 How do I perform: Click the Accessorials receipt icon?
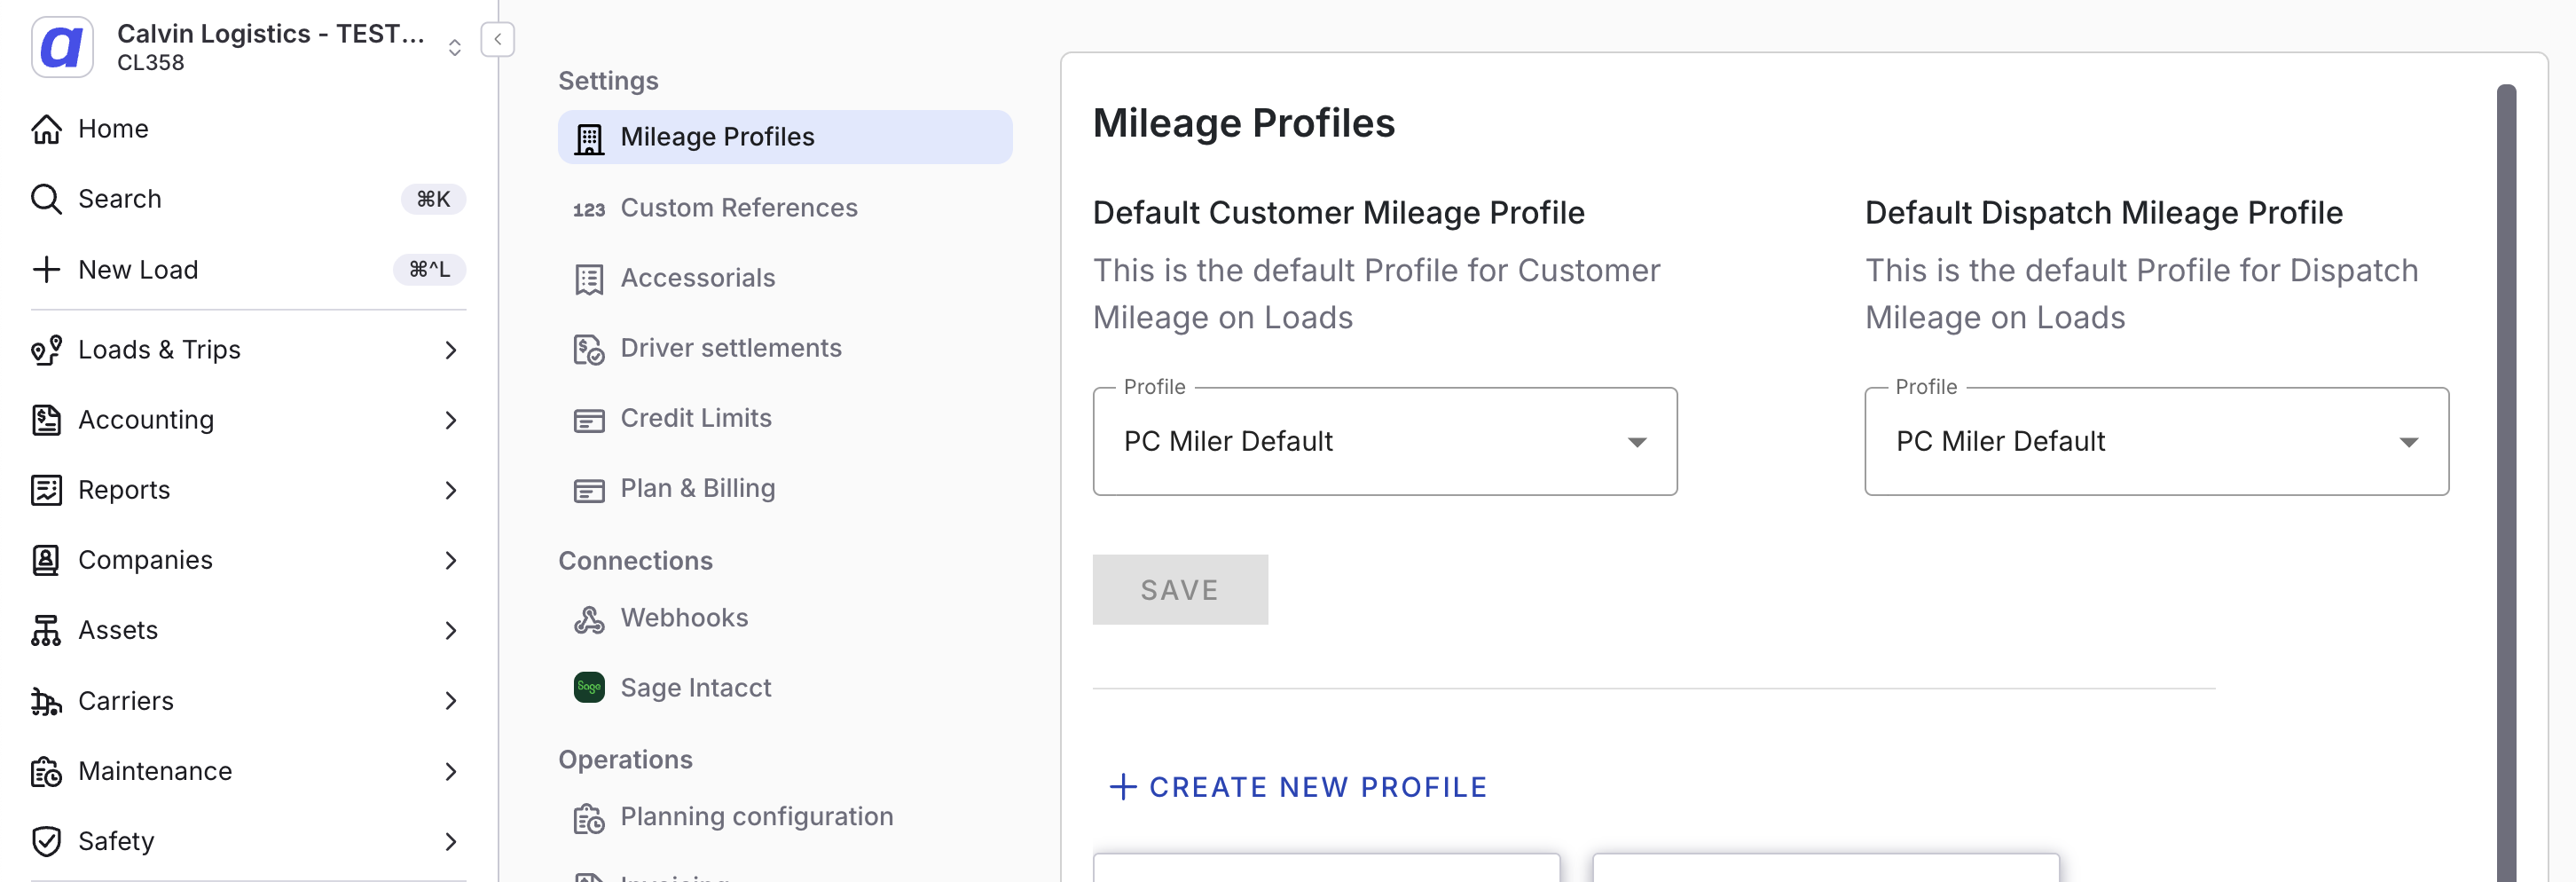pos(589,279)
